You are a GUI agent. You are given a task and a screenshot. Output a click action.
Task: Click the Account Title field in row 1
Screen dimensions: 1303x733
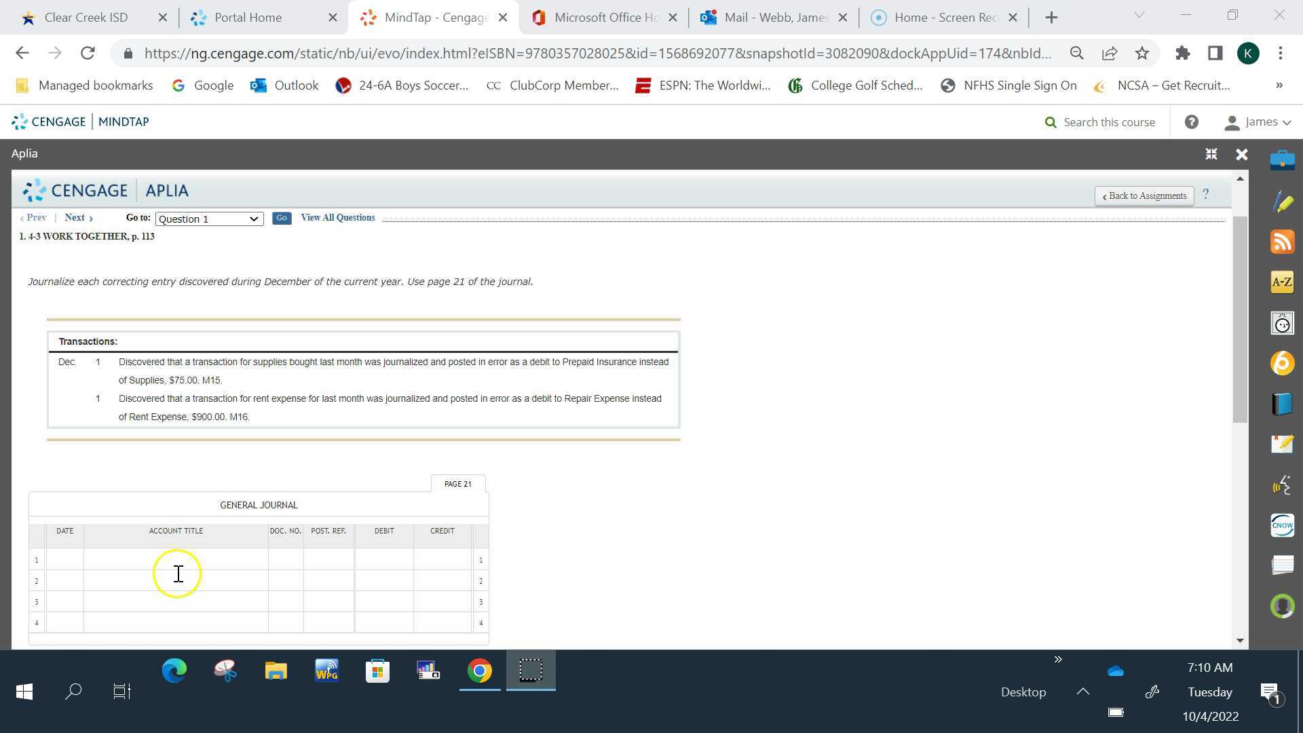(176, 560)
